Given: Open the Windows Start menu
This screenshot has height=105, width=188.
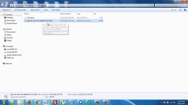Looking at the screenshot, I should (x=4, y=102).
